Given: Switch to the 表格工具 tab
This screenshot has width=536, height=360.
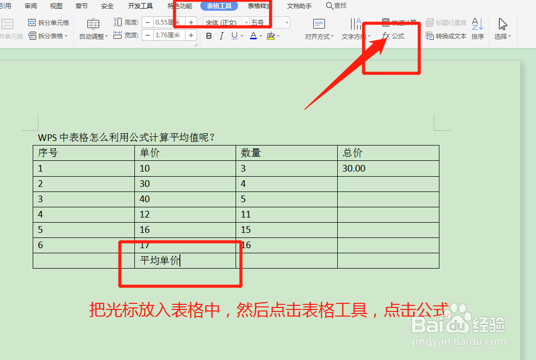Looking at the screenshot, I should (x=219, y=6).
